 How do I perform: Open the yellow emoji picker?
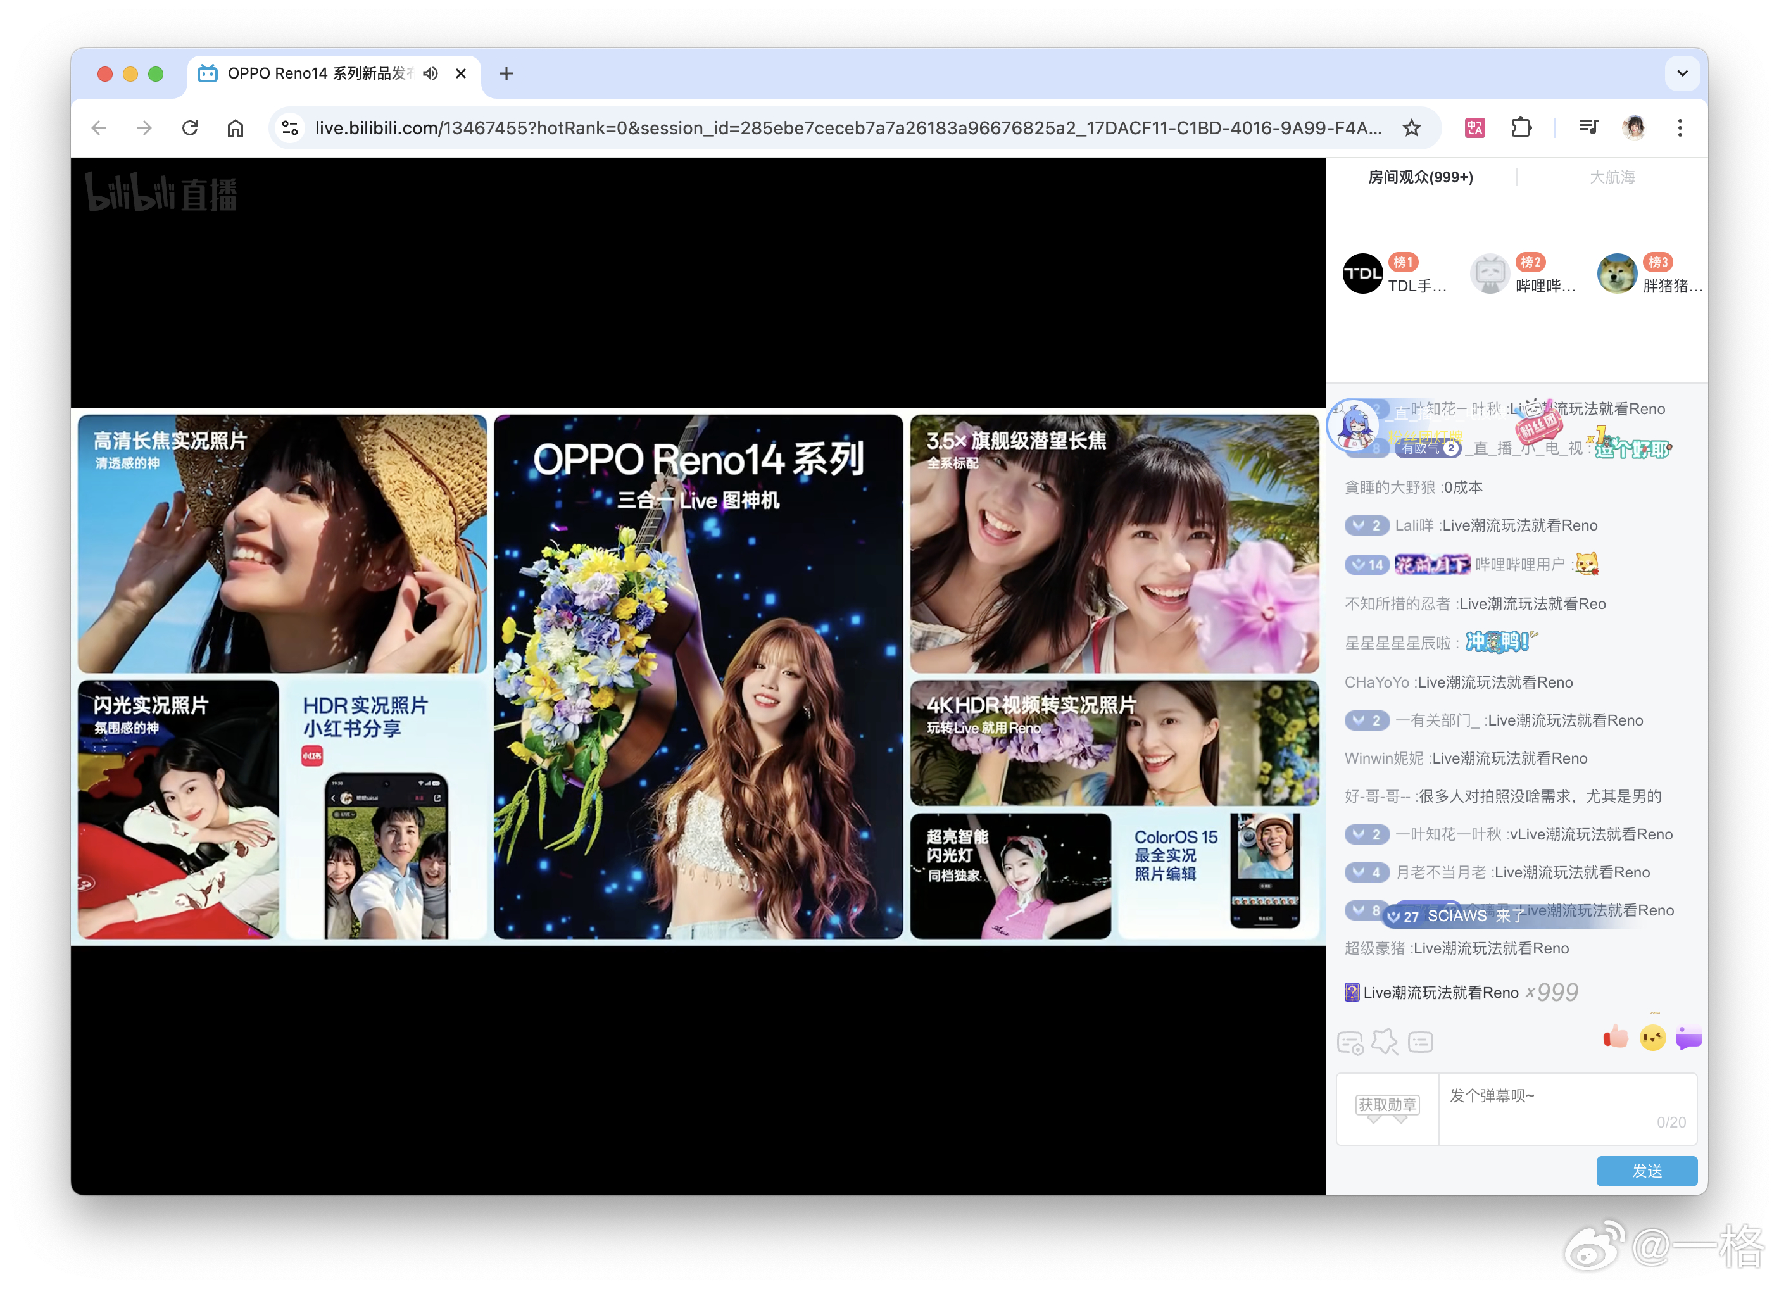(x=1652, y=1039)
